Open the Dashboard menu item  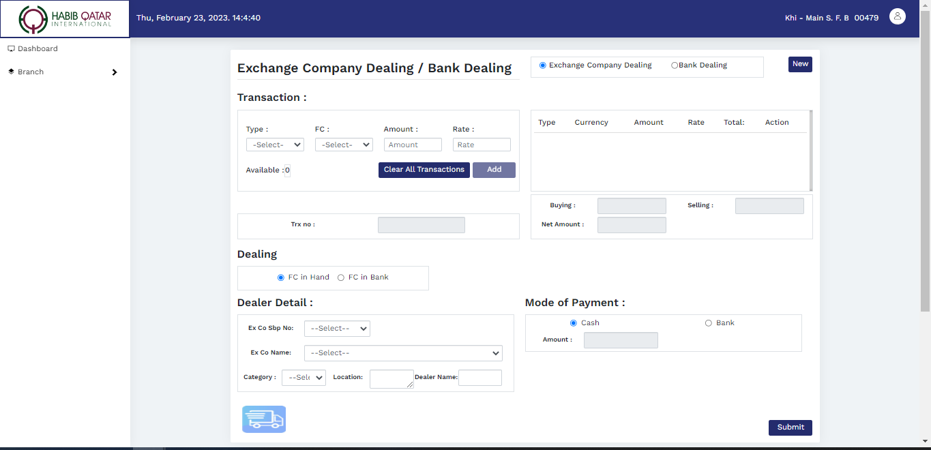click(38, 48)
